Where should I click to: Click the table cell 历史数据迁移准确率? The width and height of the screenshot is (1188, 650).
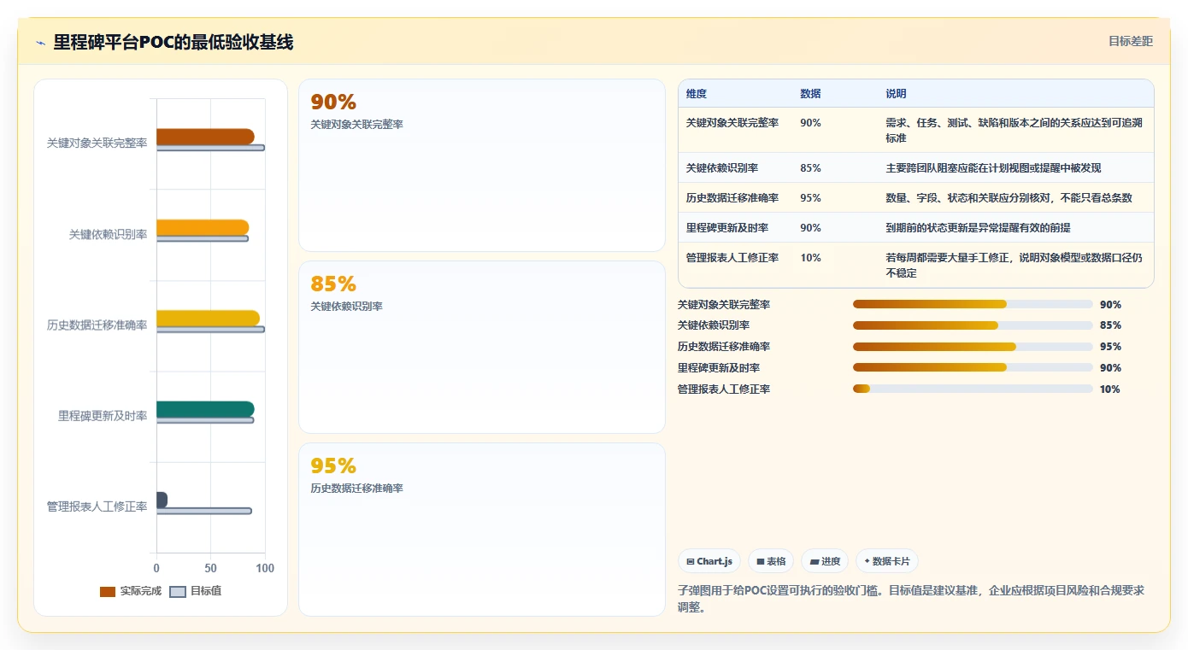click(x=732, y=198)
